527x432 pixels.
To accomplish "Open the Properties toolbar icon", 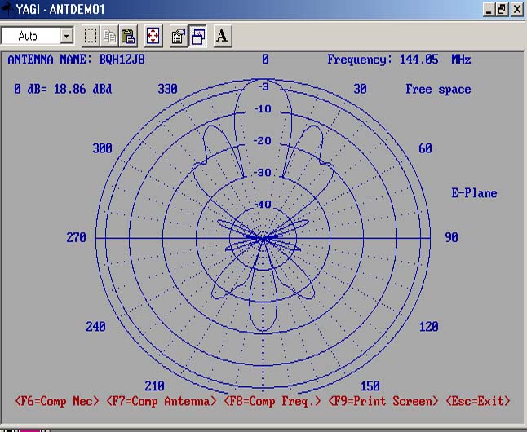I will click(179, 36).
